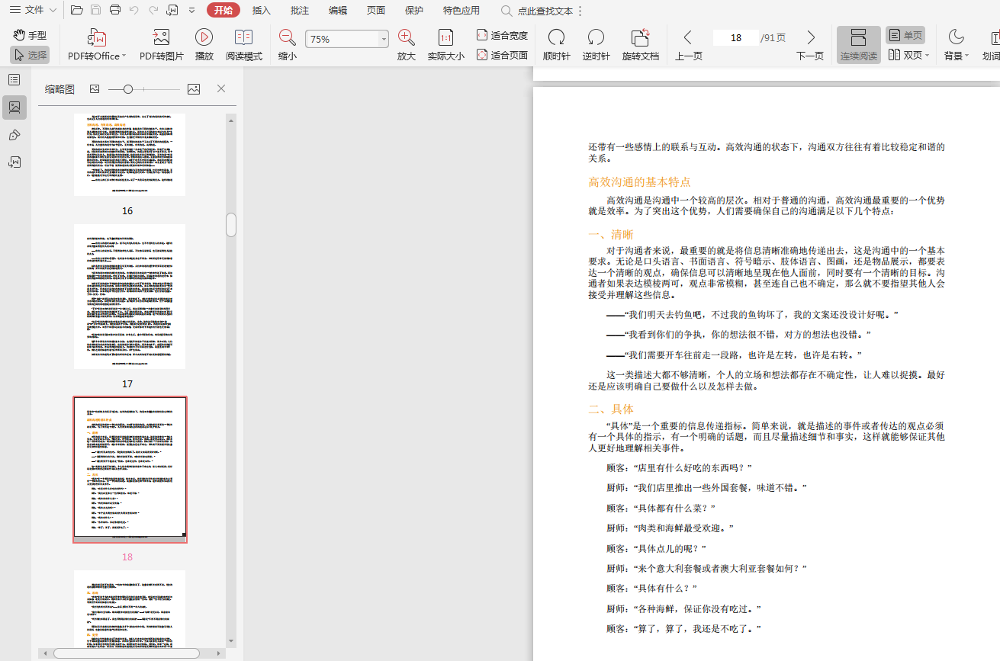Switch to 单页 single page view

click(x=905, y=35)
